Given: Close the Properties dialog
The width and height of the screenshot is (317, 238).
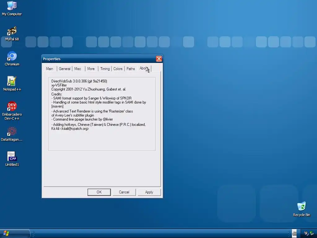Looking at the screenshot, I should pyautogui.click(x=159, y=59).
